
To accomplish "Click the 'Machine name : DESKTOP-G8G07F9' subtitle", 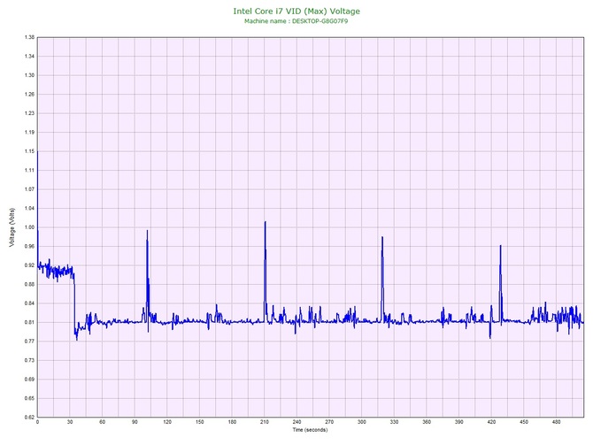I will (296, 21).
